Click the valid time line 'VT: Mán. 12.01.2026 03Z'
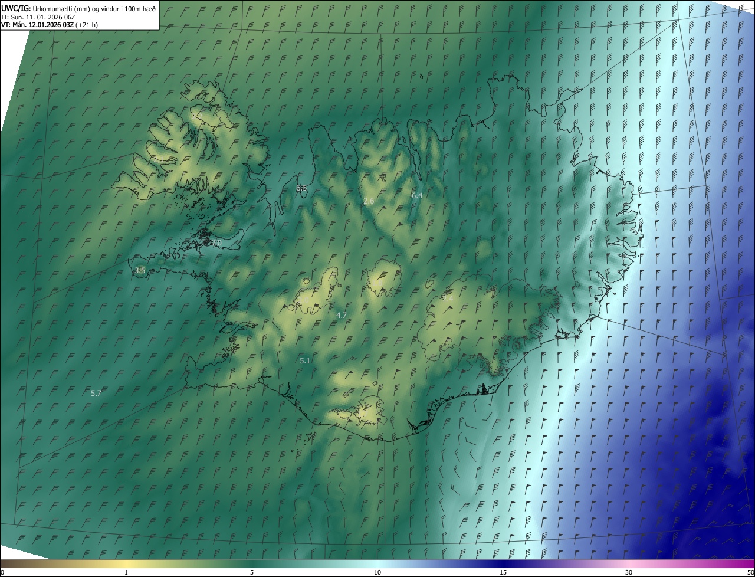 pos(37,25)
